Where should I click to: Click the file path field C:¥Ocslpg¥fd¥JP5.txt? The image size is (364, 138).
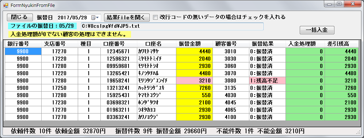(x=172, y=26)
